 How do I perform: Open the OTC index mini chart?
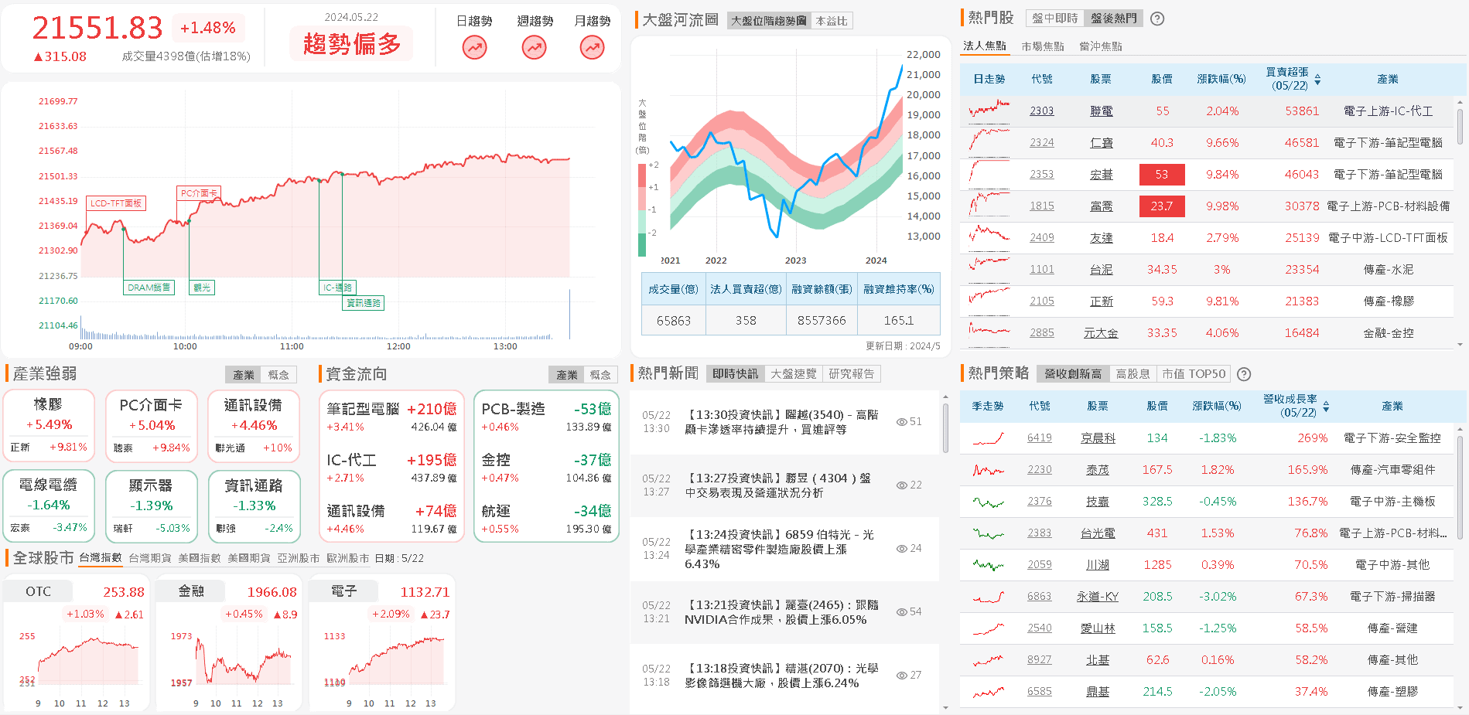(77, 643)
